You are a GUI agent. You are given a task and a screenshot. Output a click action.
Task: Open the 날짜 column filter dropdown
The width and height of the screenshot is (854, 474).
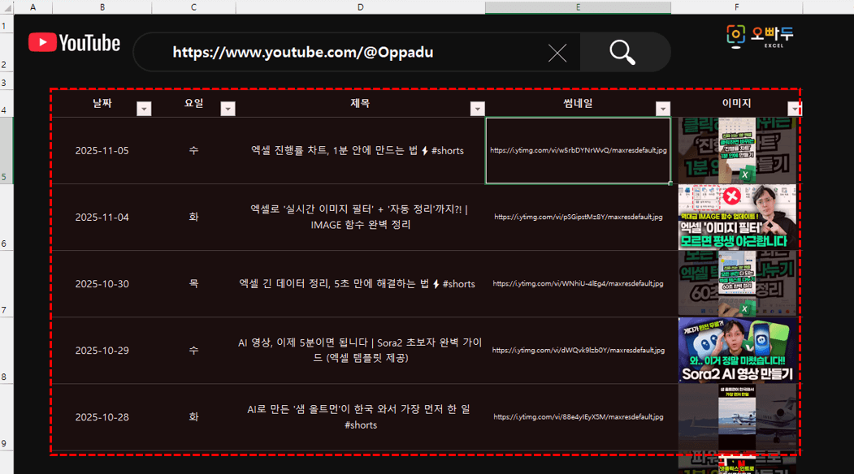click(x=144, y=109)
